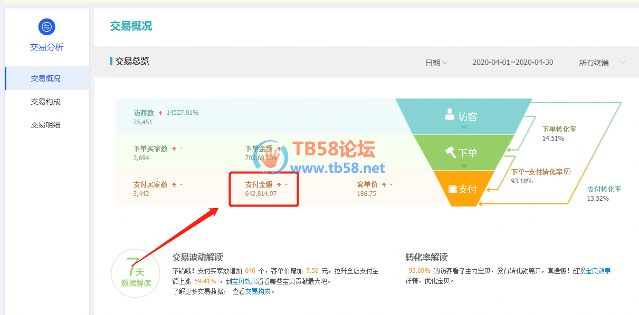The width and height of the screenshot is (639, 315).
Task: Click the 支付金额 value 642,814.97
Action: pos(261,194)
